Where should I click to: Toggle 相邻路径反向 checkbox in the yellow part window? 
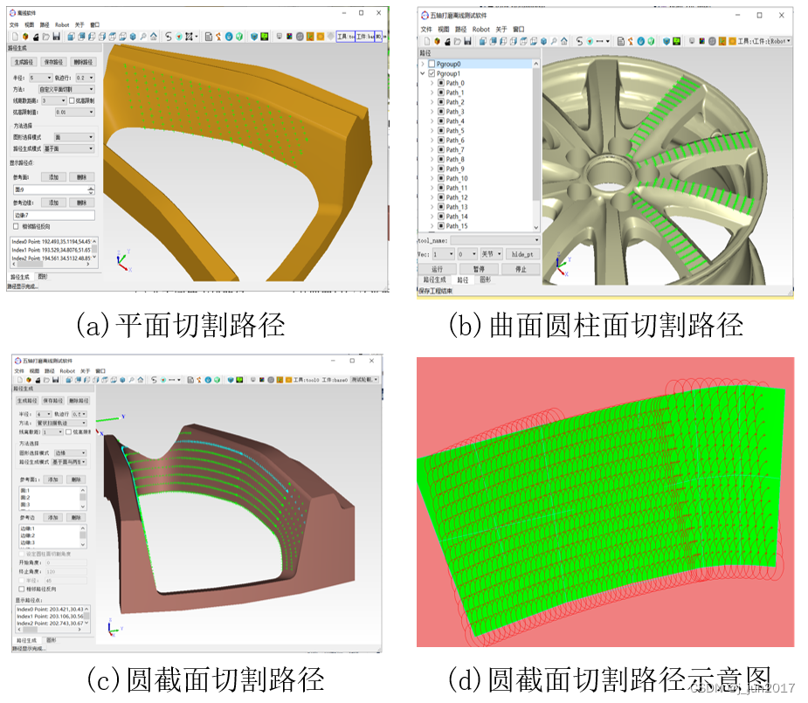[16, 226]
